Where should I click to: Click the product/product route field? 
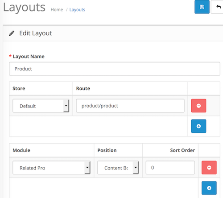point(130,106)
